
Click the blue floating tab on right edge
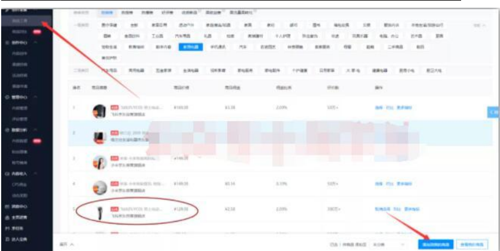pyautogui.click(x=494, y=113)
